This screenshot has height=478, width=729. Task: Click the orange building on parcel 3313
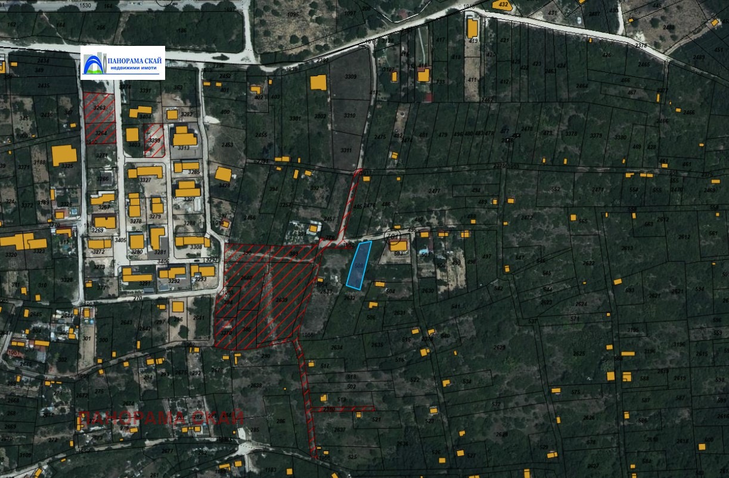(184, 137)
